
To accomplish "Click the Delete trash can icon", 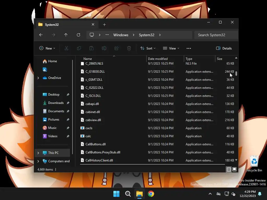I will [x=129, y=48].
